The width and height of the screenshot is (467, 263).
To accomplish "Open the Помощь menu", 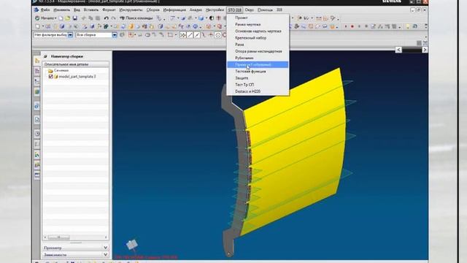I will [x=265, y=9].
